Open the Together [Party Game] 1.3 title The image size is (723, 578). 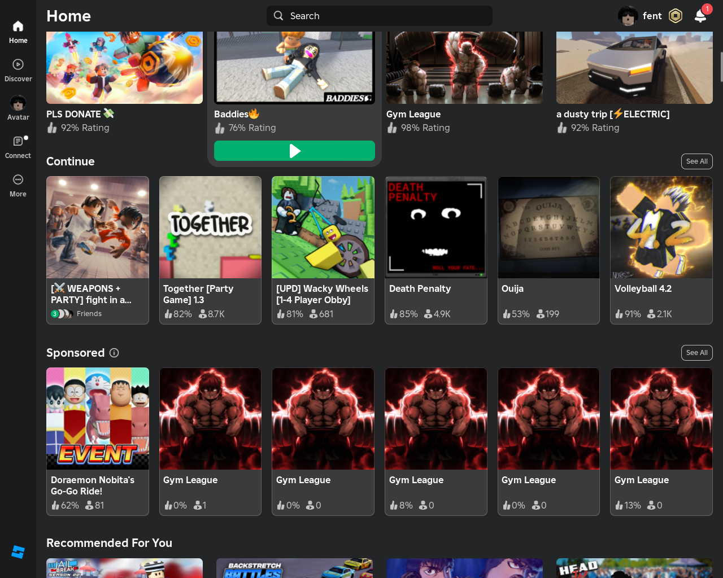[x=198, y=294]
